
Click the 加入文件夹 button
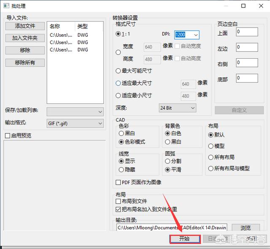pyautogui.click(x=25, y=38)
